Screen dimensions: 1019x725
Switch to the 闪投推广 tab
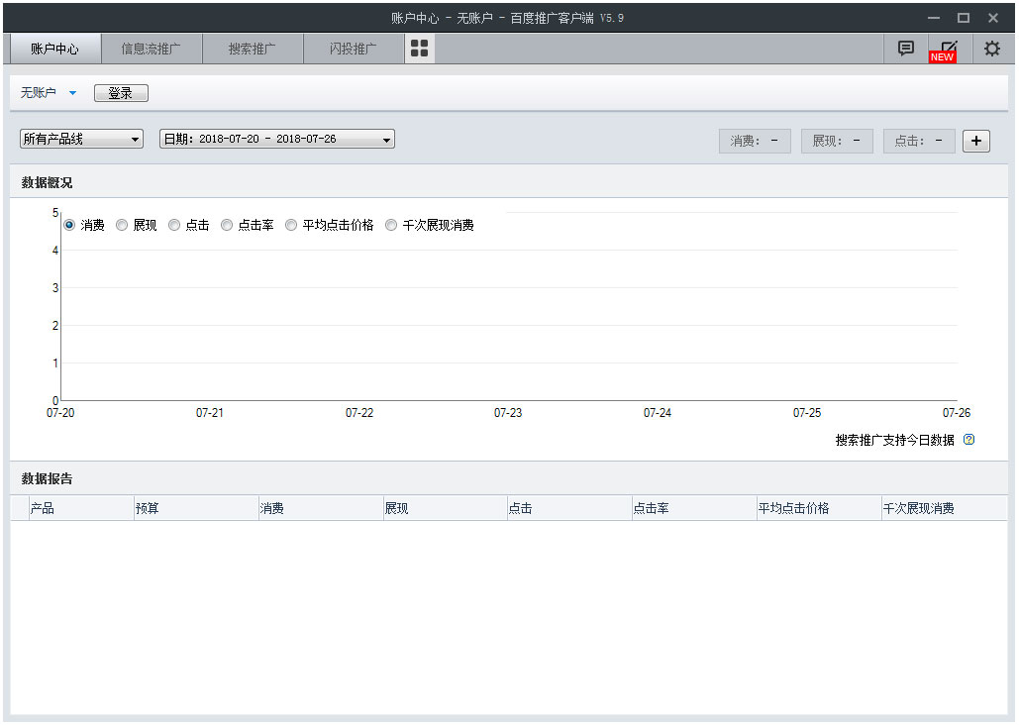coord(353,49)
